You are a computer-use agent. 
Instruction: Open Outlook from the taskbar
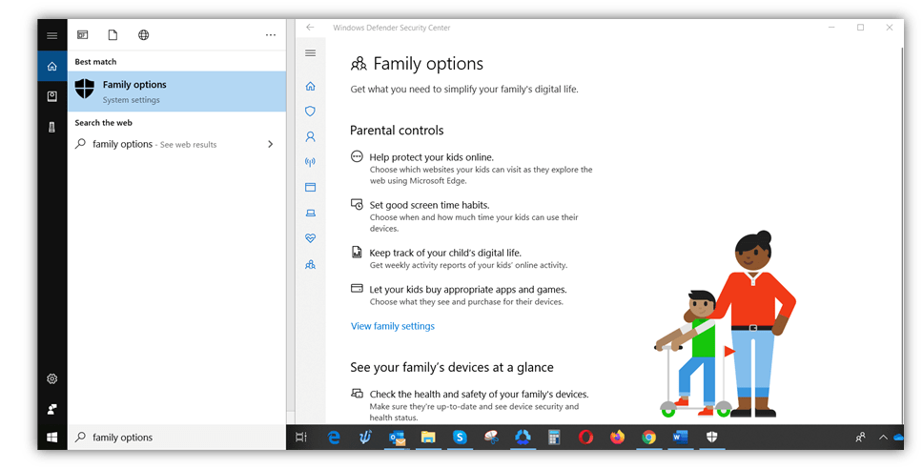(397, 438)
